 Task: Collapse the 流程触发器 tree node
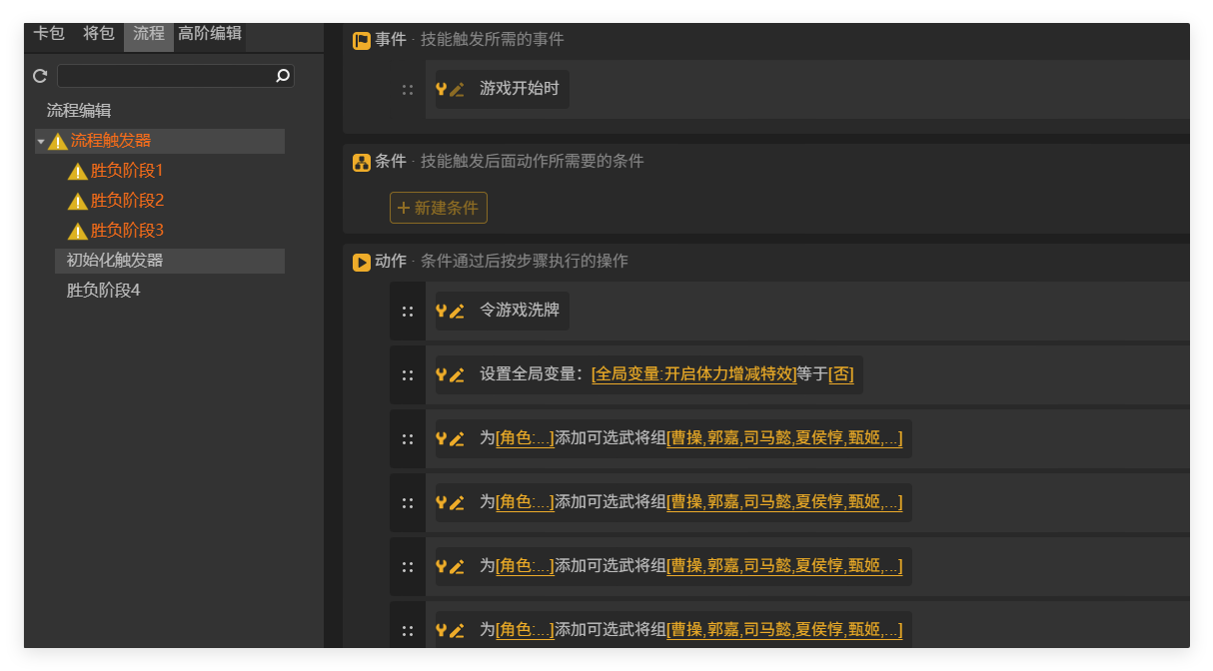(x=40, y=141)
